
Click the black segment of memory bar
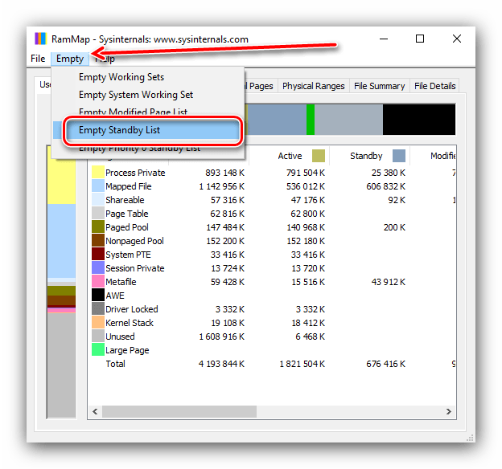pos(419,119)
